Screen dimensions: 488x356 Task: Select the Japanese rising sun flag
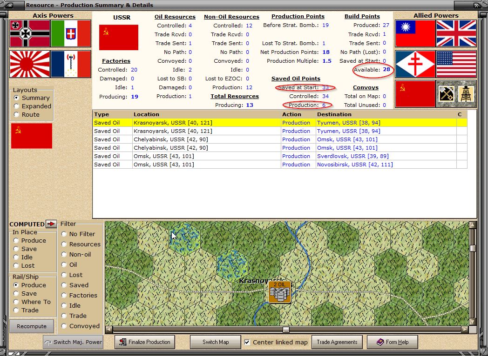tap(30, 64)
